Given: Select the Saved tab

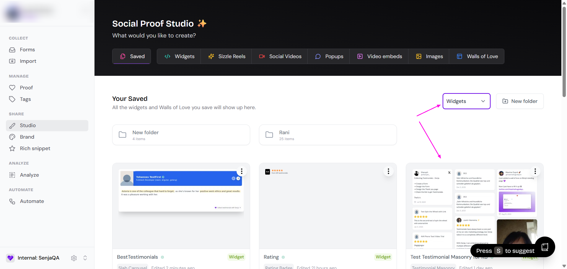Looking at the screenshot, I should pyautogui.click(x=132, y=56).
